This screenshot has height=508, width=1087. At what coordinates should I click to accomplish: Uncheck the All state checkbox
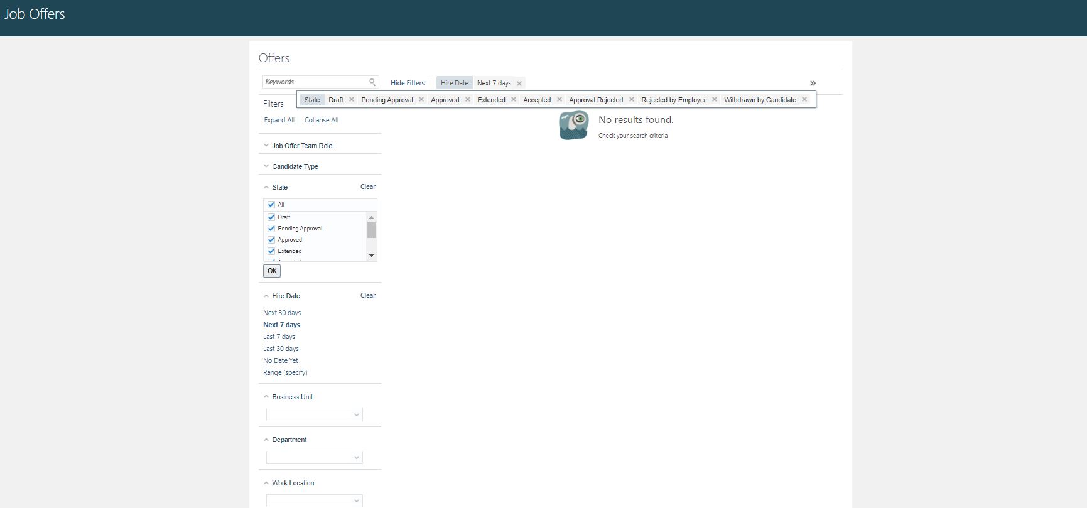click(271, 205)
